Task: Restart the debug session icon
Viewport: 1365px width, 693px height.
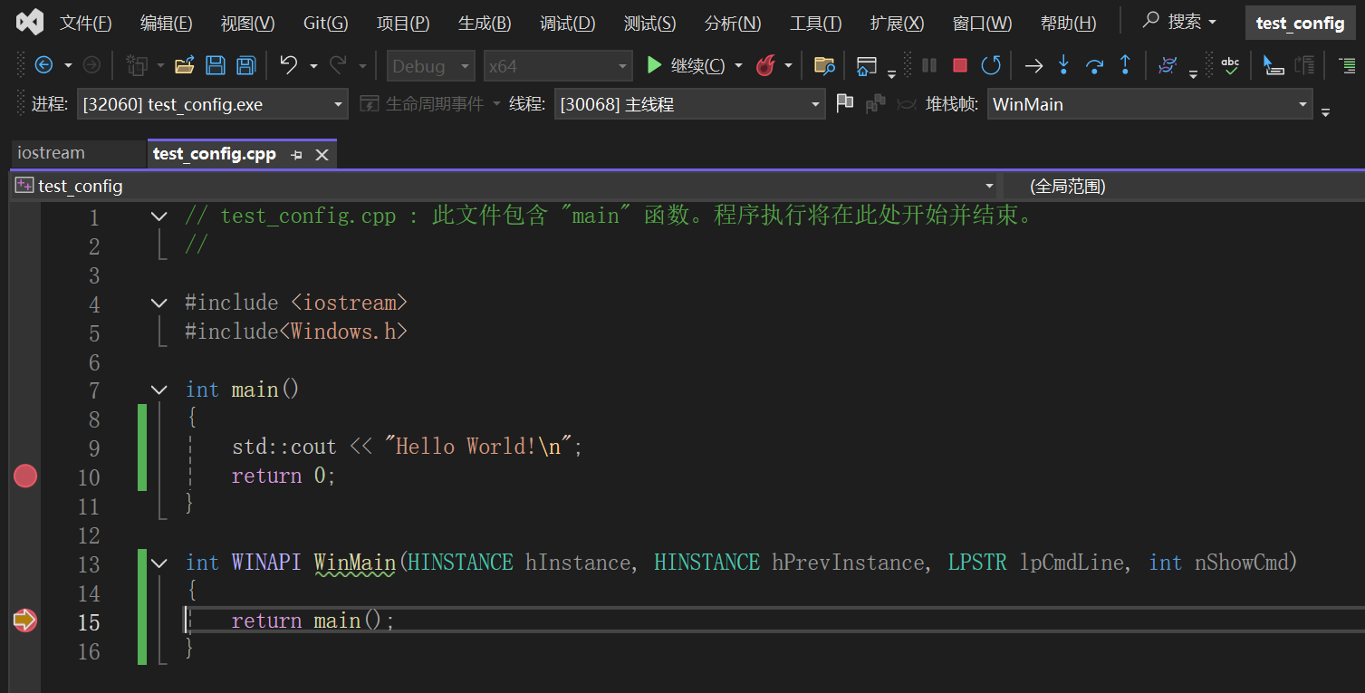Action: (991, 65)
